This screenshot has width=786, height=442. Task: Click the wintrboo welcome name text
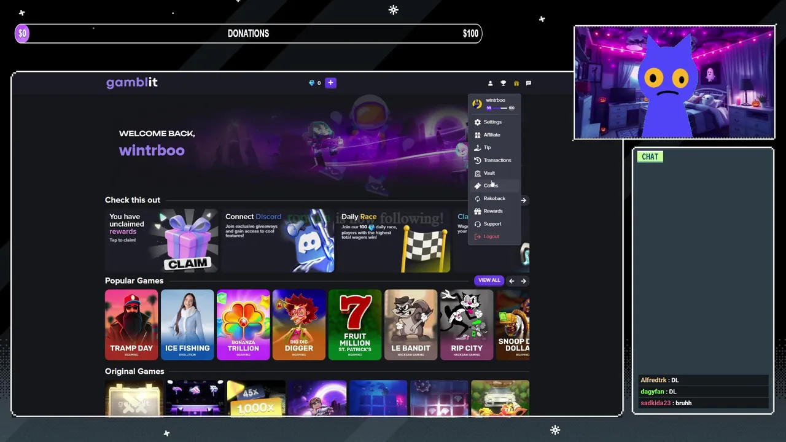tap(152, 150)
